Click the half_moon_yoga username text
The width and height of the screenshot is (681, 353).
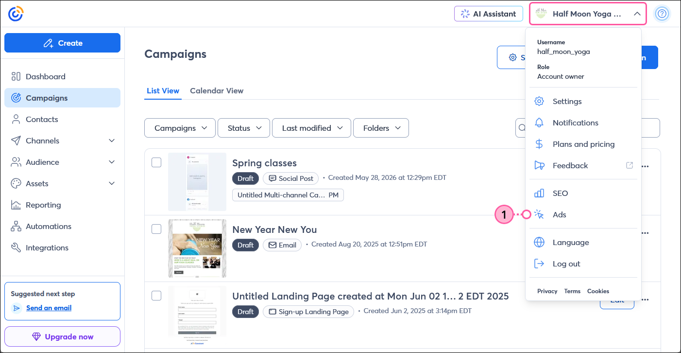pyautogui.click(x=563, y=52)
